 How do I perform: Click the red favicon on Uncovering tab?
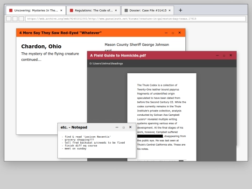tap(11, 10)
